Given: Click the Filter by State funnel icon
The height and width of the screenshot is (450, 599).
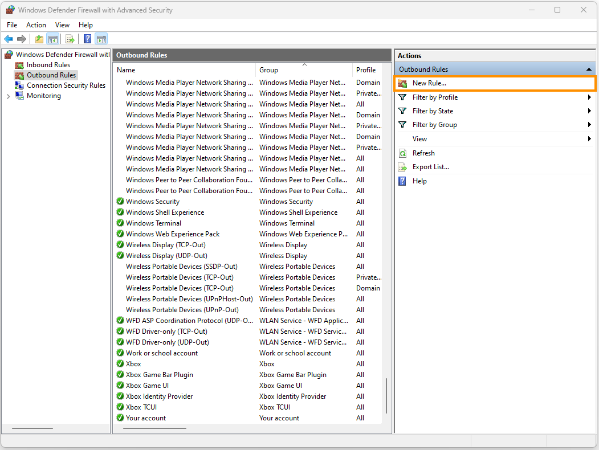Looking at the screenshot, I should [x=402, y=111].
